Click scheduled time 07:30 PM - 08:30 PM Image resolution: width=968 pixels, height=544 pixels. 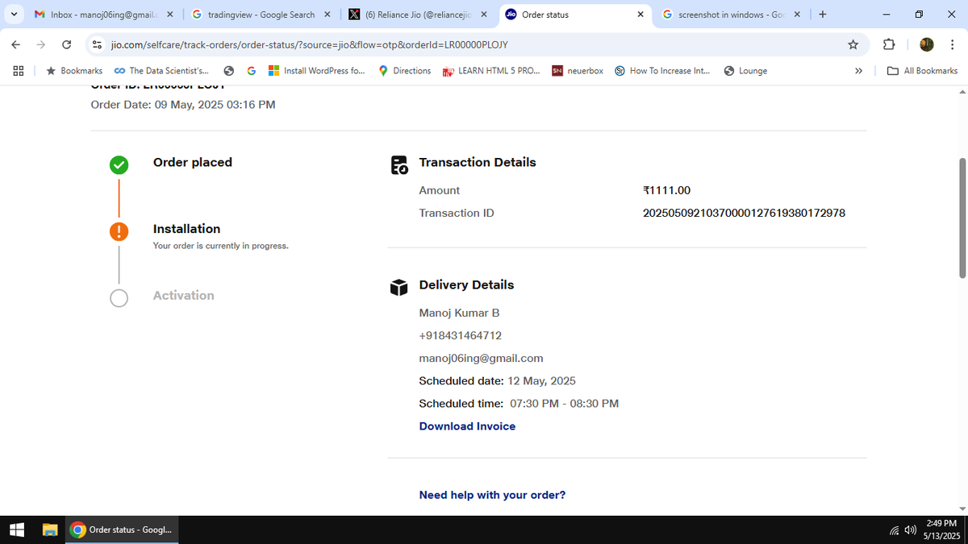(x=519, y=403)
